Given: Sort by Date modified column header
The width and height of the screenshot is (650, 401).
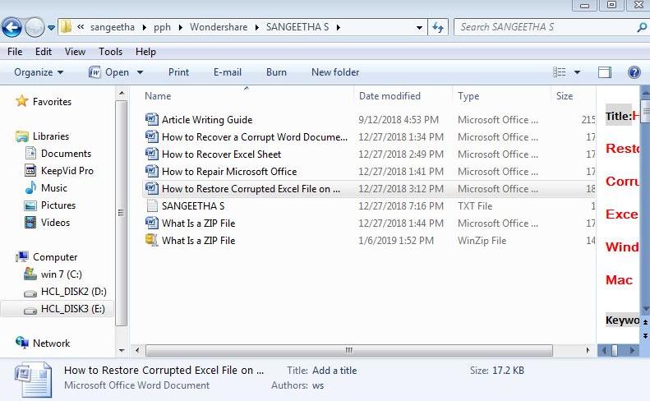Looking at the screenshot, I should pyautogui.click(x=390, y=96).
